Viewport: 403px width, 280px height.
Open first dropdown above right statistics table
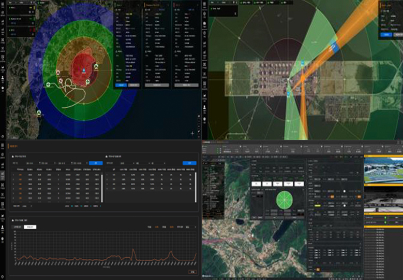(127, 163)
